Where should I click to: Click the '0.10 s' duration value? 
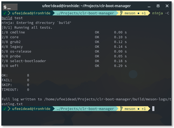[120, 37]
